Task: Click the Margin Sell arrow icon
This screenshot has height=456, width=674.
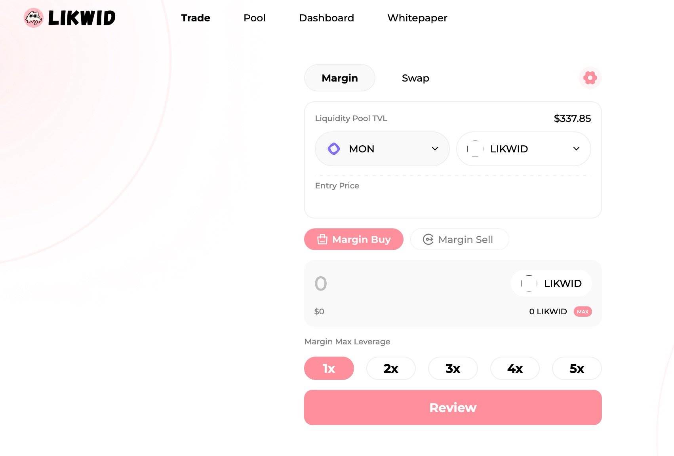Action: pos(428,239)
